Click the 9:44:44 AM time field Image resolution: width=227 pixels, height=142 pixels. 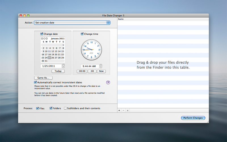tap(90, 66)
